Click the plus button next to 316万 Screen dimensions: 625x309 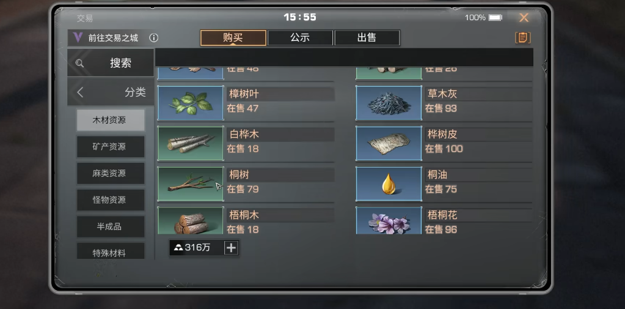point(231,248)
